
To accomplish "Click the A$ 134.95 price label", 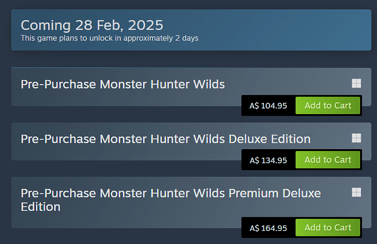I will (x=268, y=160).
